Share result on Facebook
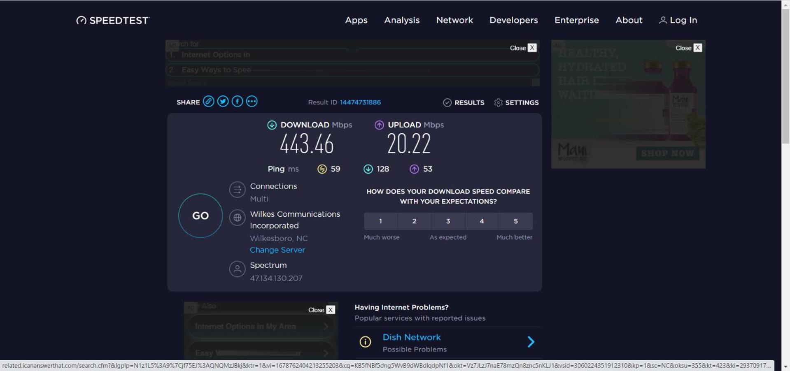 (238, 102)
